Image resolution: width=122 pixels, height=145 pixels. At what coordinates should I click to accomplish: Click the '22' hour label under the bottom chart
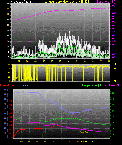point(101,141)
